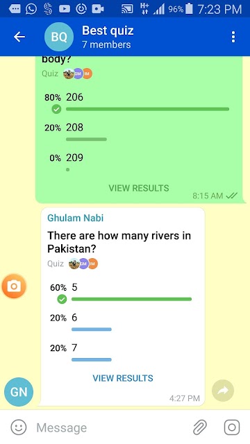View results of the green body quiz
Screen dimensions: 250x444
point(139,188)
